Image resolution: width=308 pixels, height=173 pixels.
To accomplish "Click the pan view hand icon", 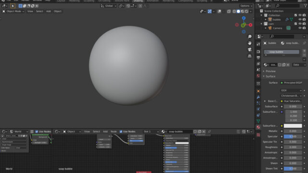I will click(x=249, y=43).
